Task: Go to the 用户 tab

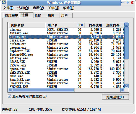Action: 66,15
